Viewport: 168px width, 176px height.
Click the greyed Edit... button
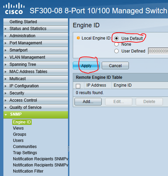119,102
